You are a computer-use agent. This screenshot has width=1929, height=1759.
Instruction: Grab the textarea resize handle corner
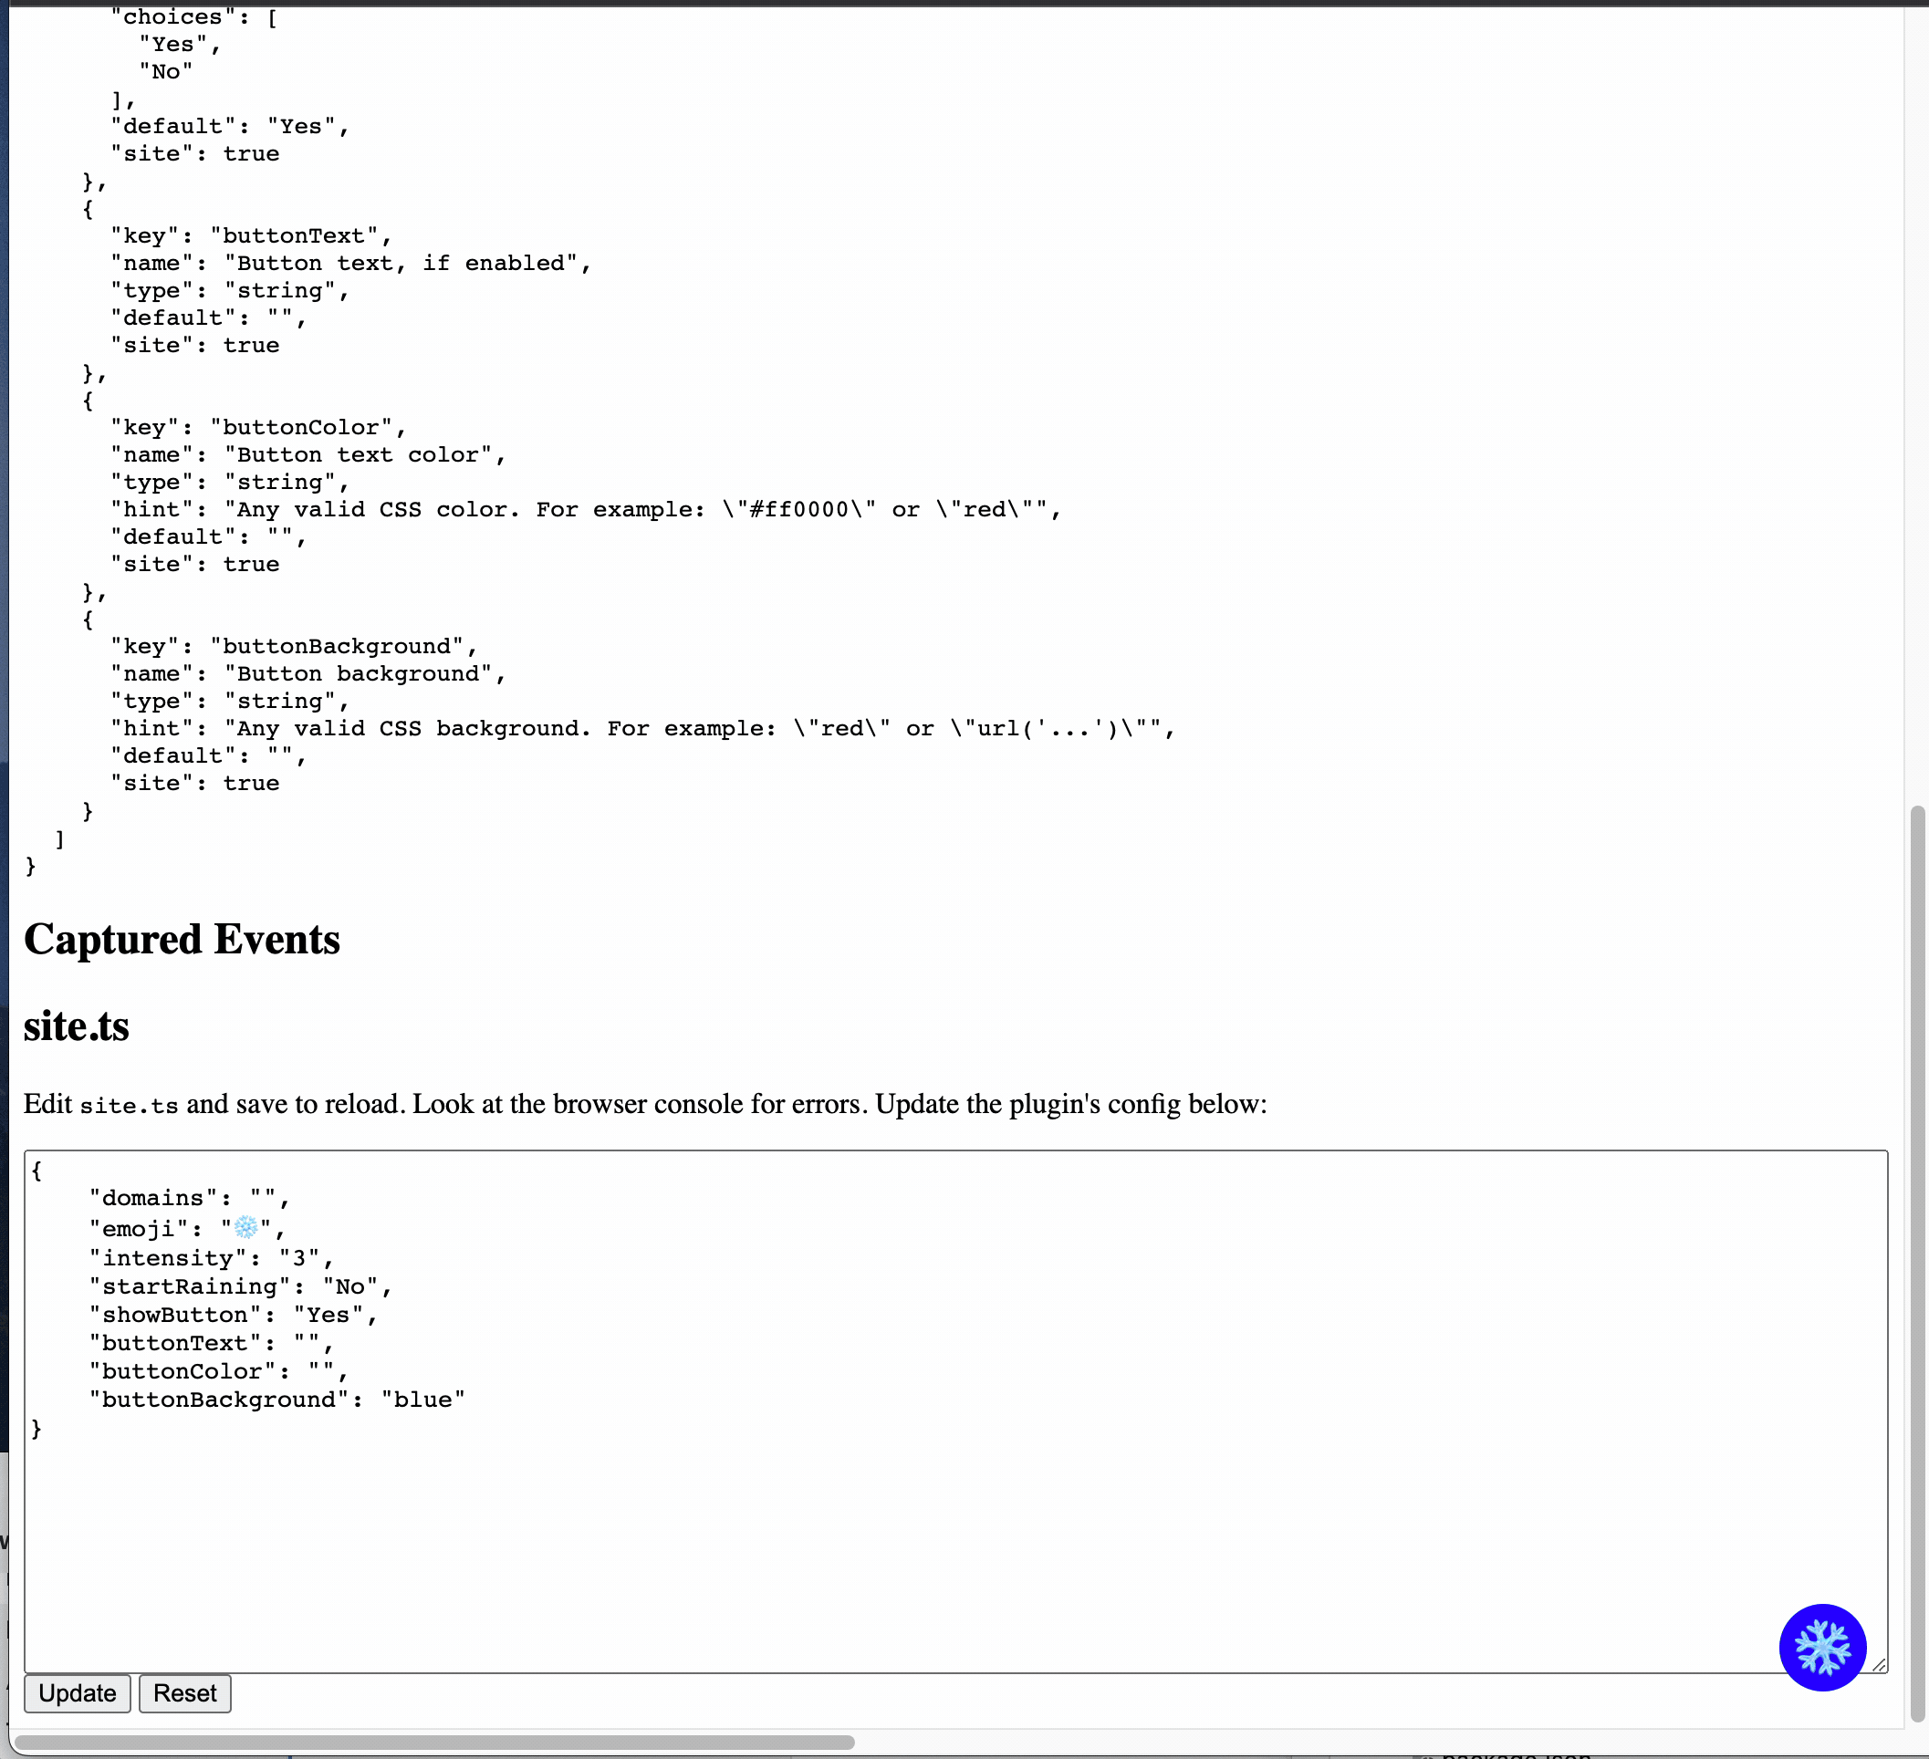point(1878,1664)
